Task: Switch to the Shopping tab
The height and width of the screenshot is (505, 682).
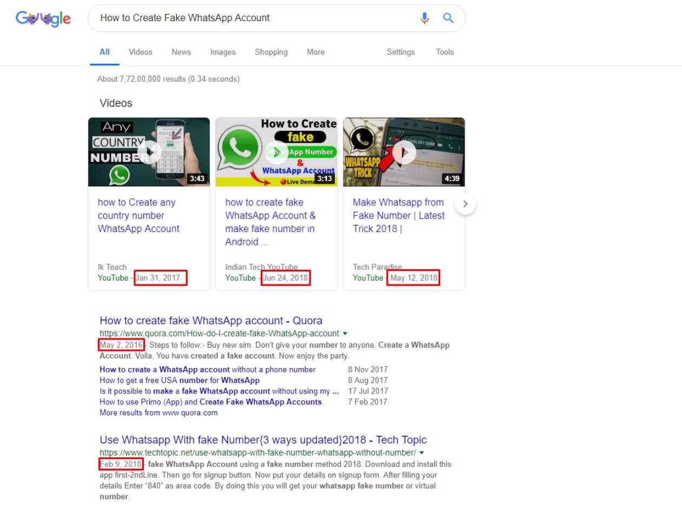Action: 271,52
